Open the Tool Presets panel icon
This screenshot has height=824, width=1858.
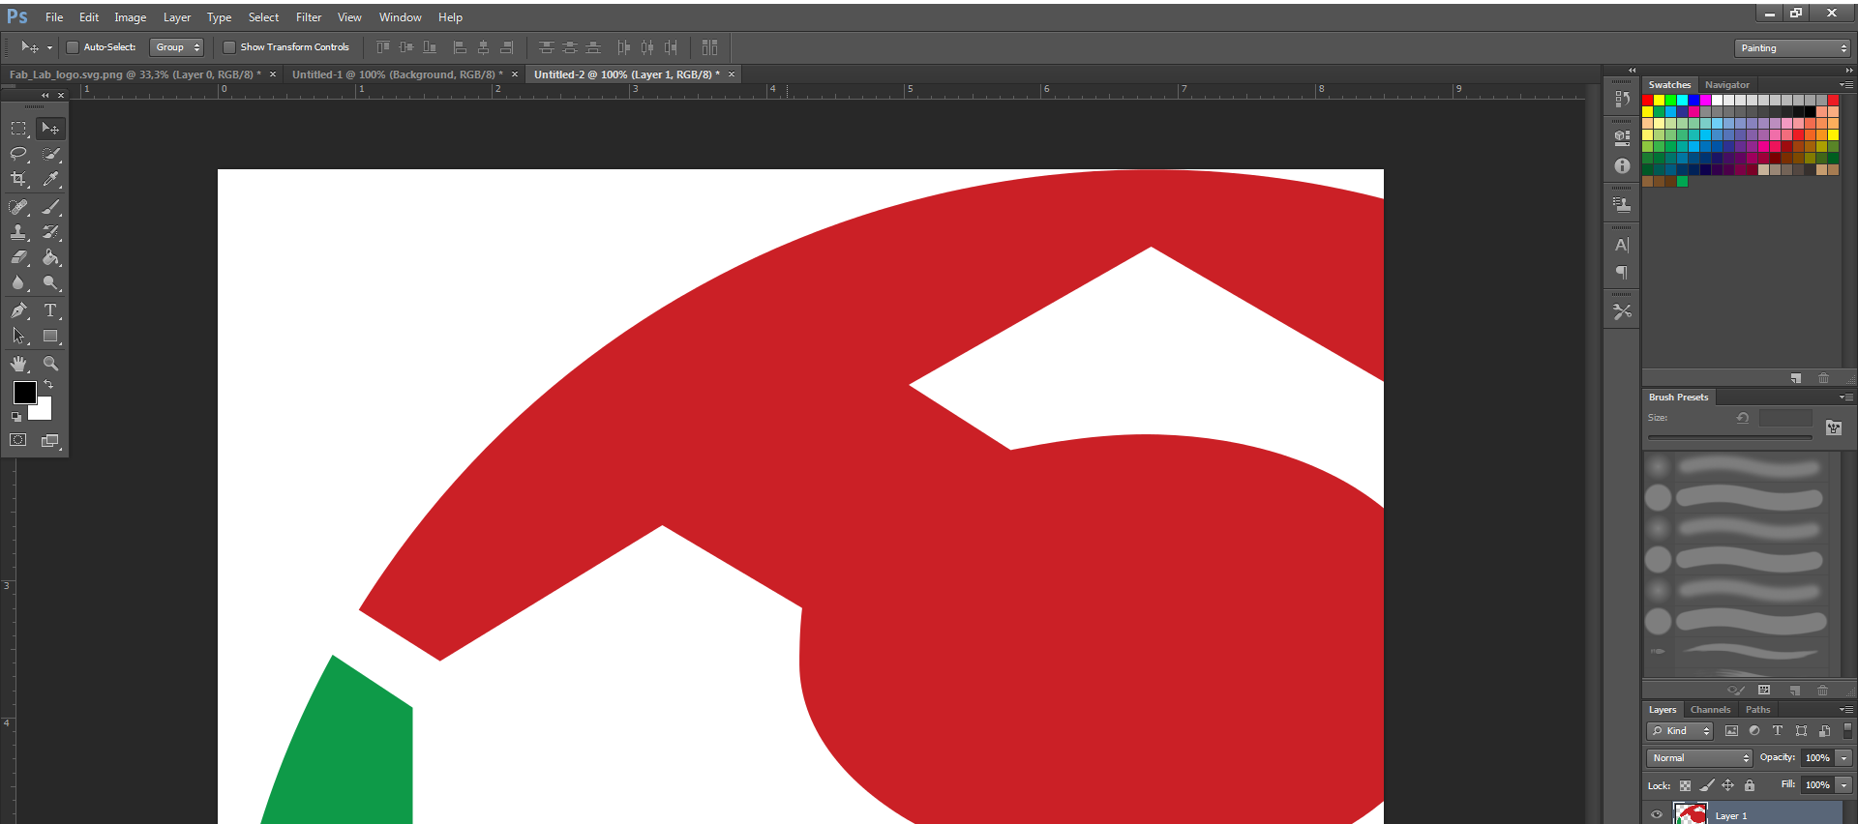(x=1623, y=311)
